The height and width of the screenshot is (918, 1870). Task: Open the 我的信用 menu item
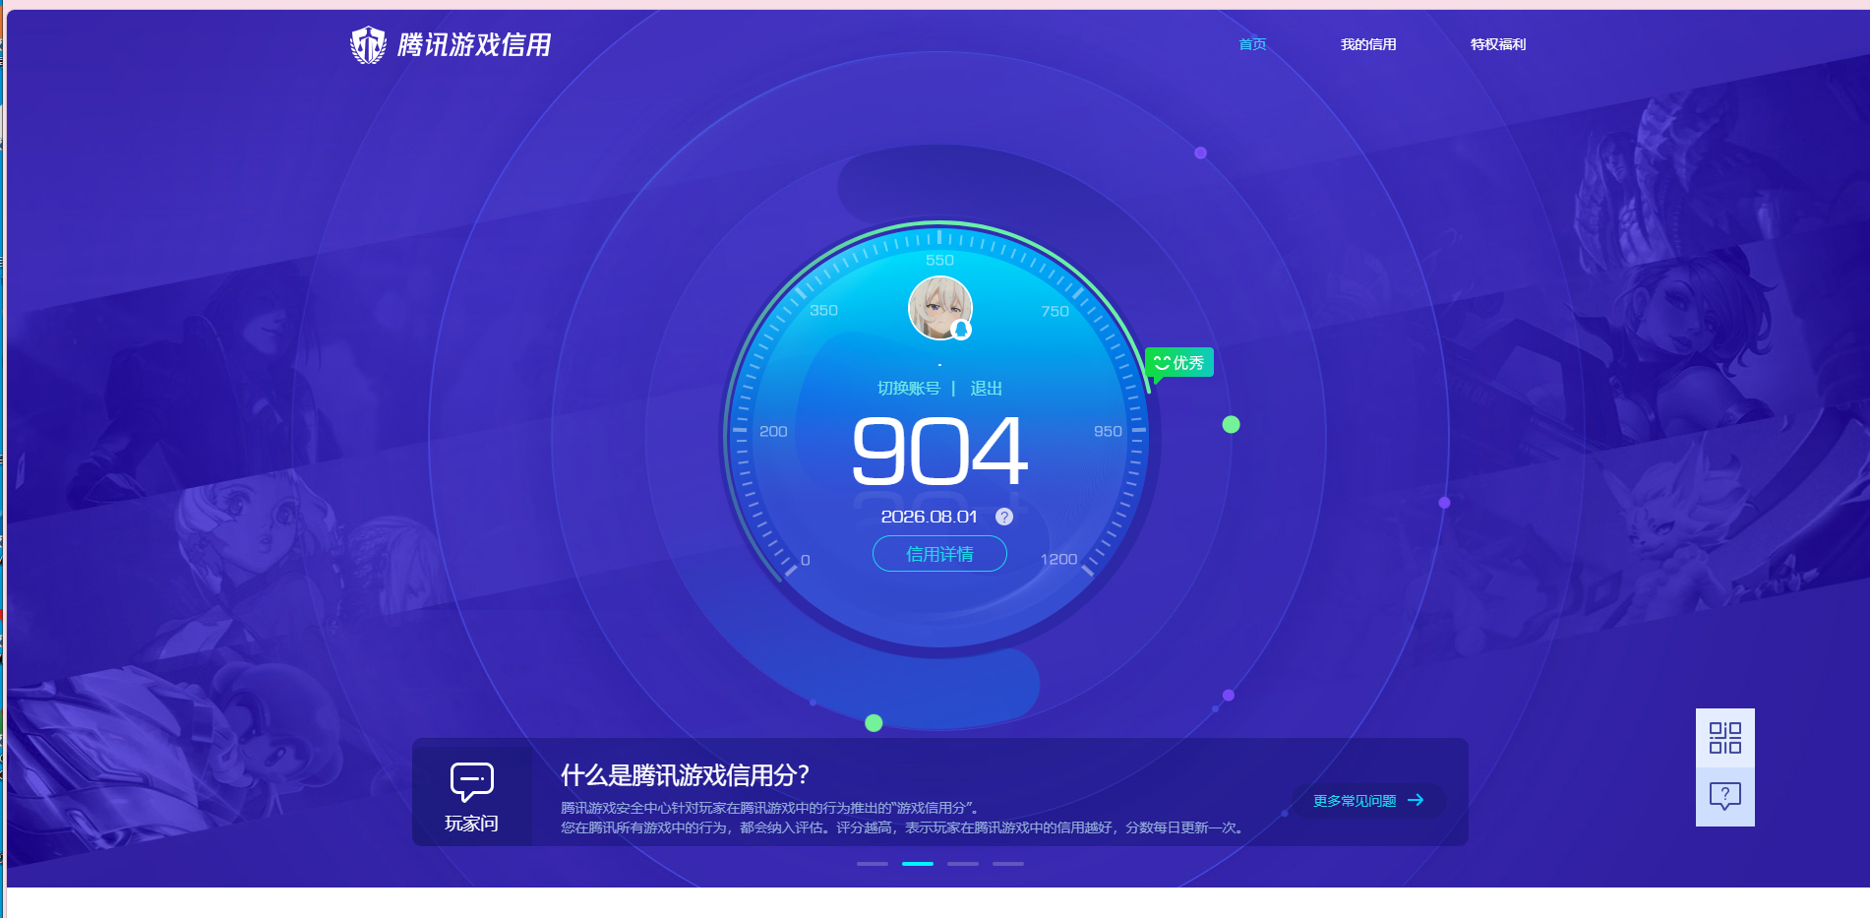click(1368, 44)
